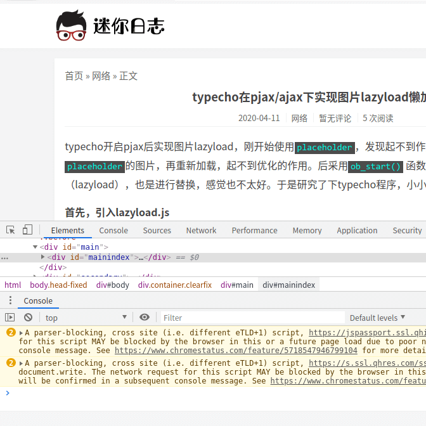Click the first placeholder code snippet
The image size is (426, 426).
click(x=325, y=148)
